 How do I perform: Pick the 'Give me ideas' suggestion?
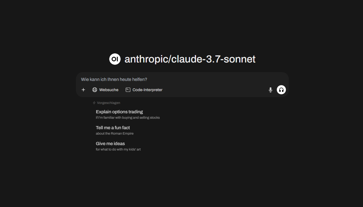[x=110, y=143]
